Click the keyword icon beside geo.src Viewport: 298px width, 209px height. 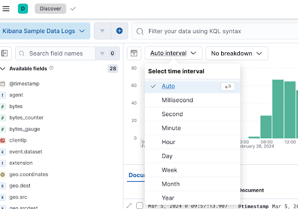(x=2, y=197)
